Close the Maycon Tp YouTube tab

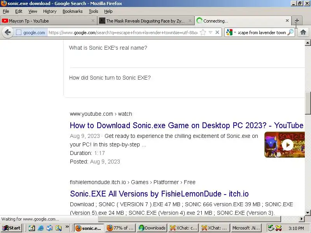93,21
